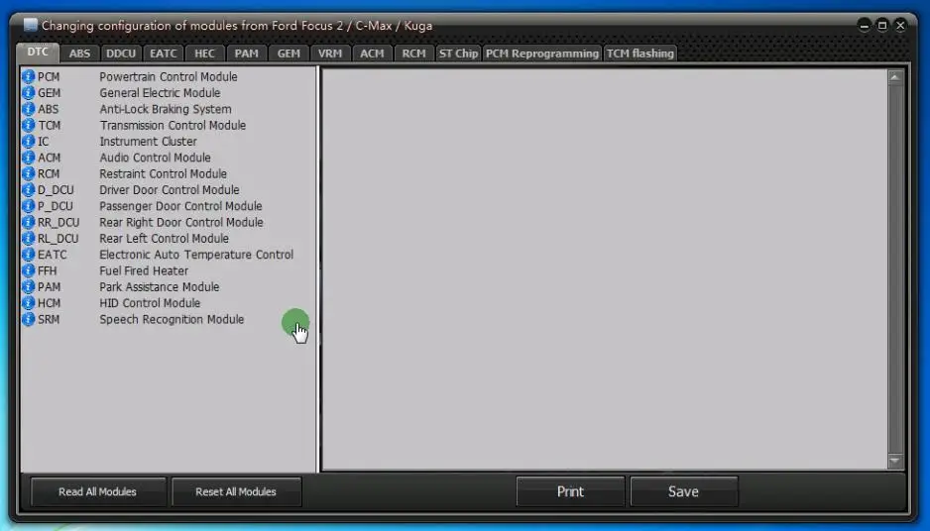Viewport: 930px width, 531px height.
Task: Switch to the DTC tab
Action: coord(38,53)
